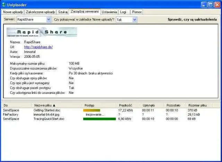
Task: Sort by Nazwa pliku column header
Action: [57, 105]
